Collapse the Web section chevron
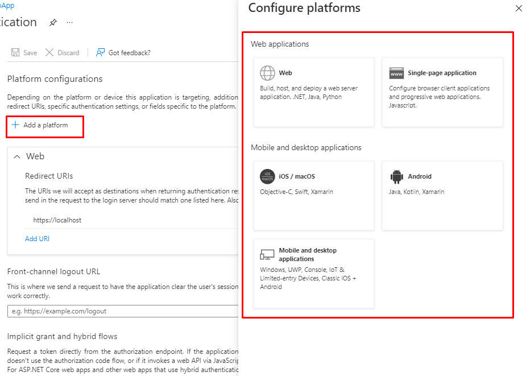 coord(16,156)
